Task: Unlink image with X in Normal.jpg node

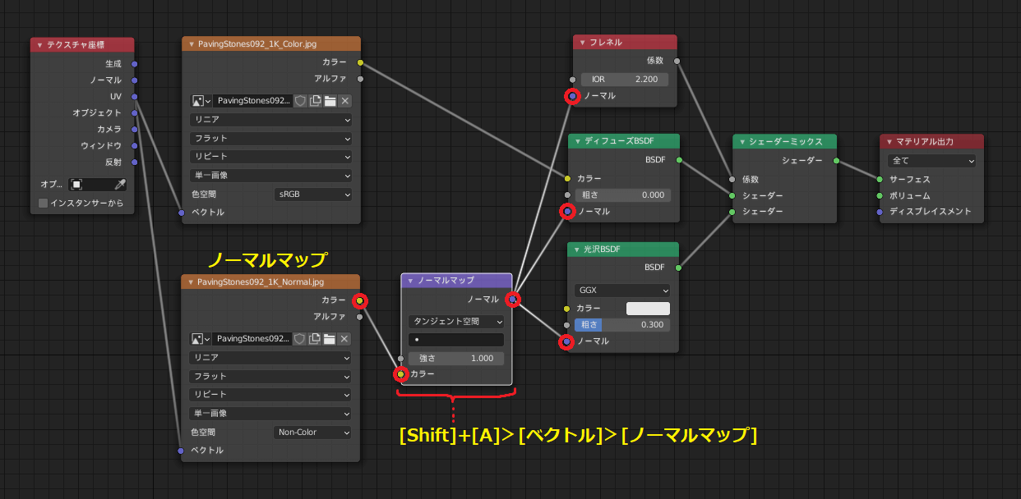Action: point(345,339)
